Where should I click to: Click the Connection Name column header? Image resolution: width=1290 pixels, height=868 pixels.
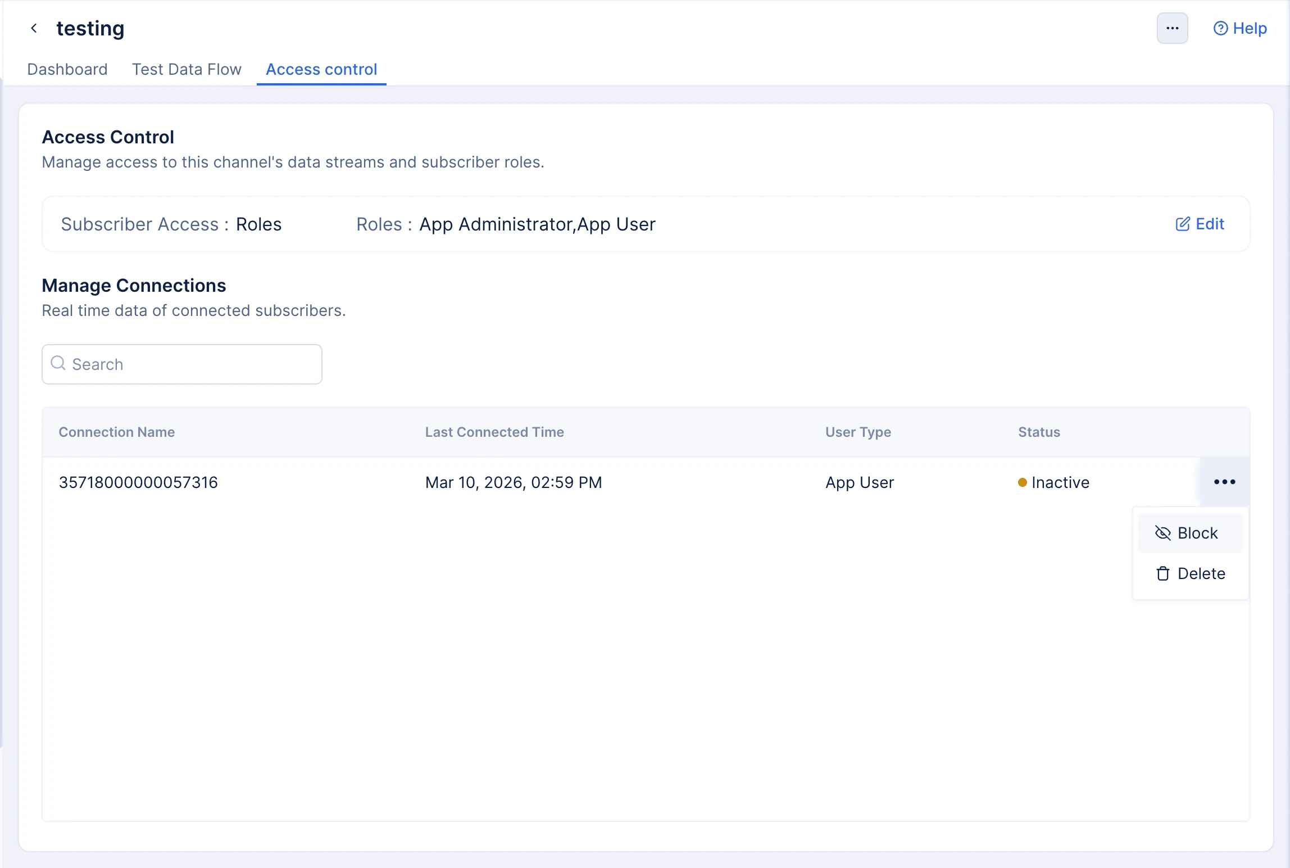click(x=117, y=432)
